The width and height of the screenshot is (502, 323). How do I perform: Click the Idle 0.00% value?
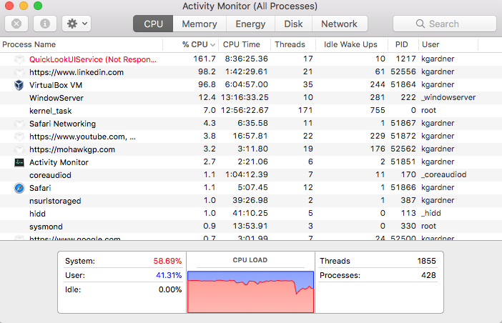click(170, 289)
